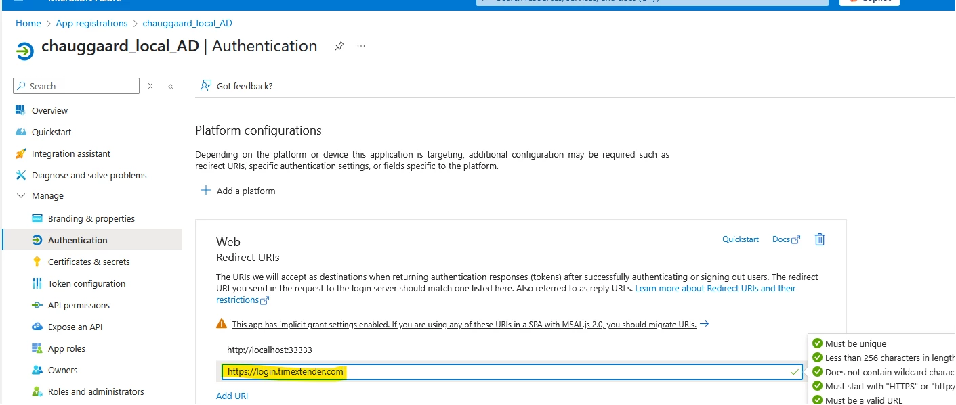The height and width of the screenshot is (405, 956).
Task: Collapse the Manage section
Action: pyautogui.click(x=20, y=195)
